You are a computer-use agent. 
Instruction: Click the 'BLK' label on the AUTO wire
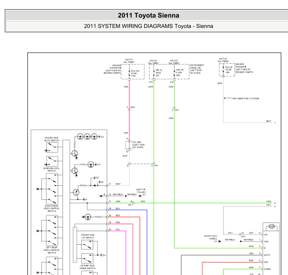251,253
